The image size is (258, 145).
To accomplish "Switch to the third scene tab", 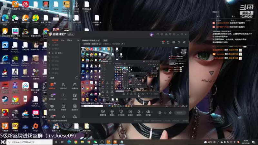I will (x=70, y=40).
